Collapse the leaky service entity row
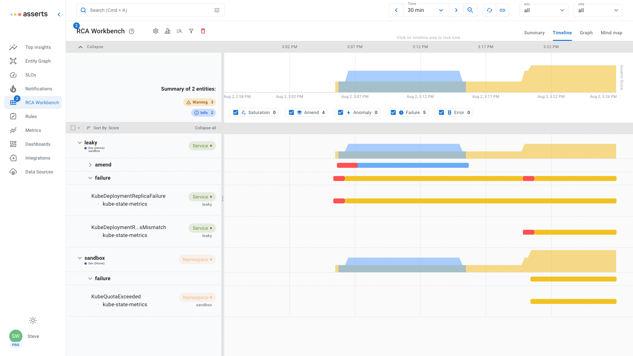Viewport: 633px width, 356px height. click(80, 143)
